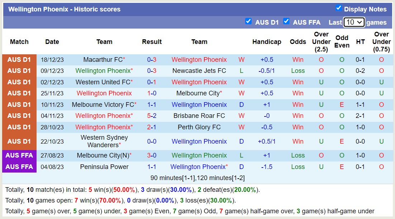Click the 0-3 result of the Macarthur match

click(152, 59)
